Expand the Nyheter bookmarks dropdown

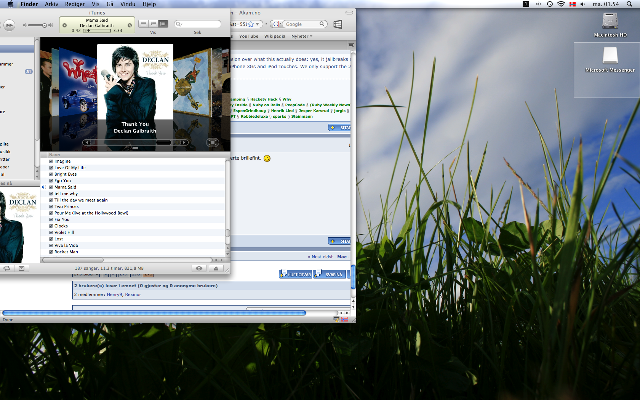point(302,36)
